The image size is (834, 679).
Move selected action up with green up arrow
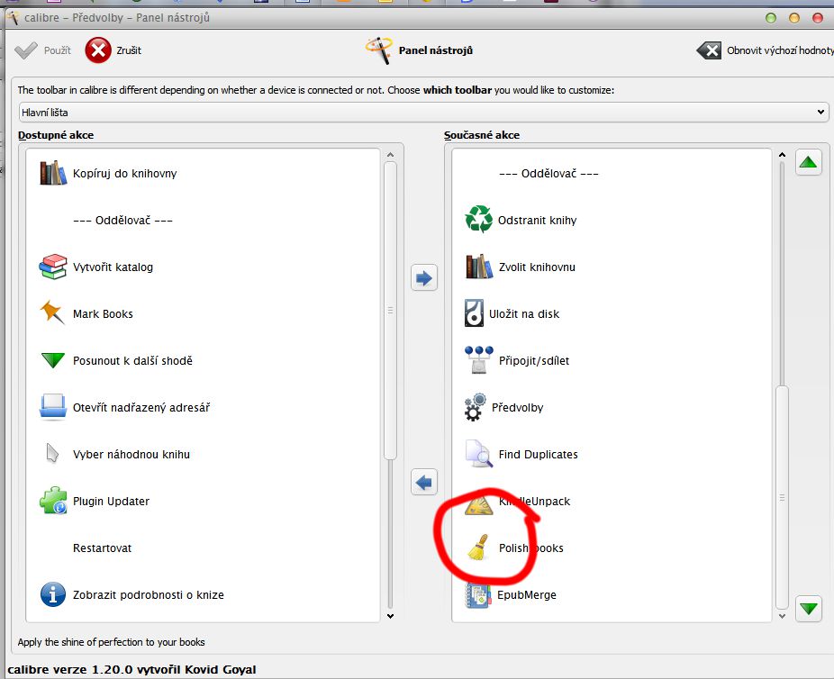[x=809, y=162]
